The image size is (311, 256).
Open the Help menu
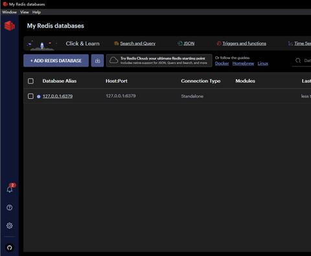tap(36, 12)
